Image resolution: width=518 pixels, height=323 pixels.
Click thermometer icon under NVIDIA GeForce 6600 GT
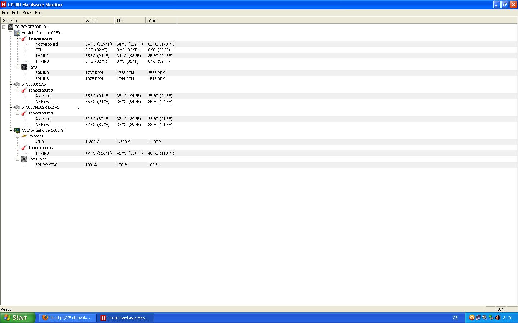(x=24, y=148)
